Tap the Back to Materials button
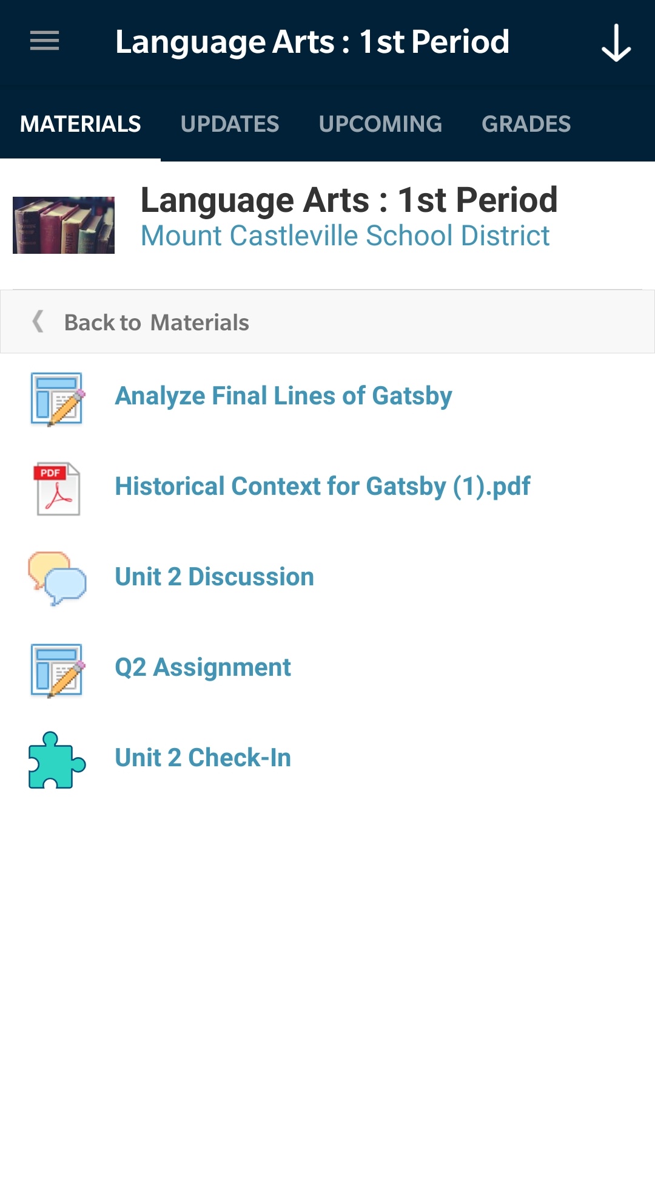 pos(156,322)
